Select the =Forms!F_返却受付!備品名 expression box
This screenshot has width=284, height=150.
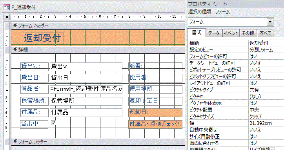click(86, 89)
